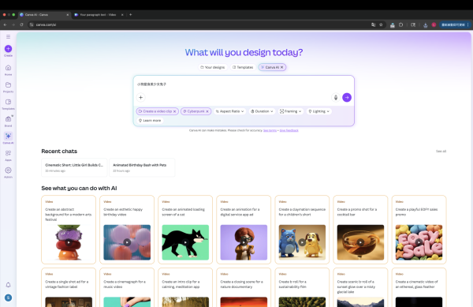The image size is (473, 307).
Task: Play the claymation children's short video
Action: coord(302,242)
